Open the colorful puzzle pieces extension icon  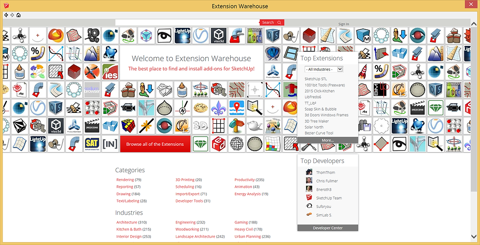[x=38, y=72]
